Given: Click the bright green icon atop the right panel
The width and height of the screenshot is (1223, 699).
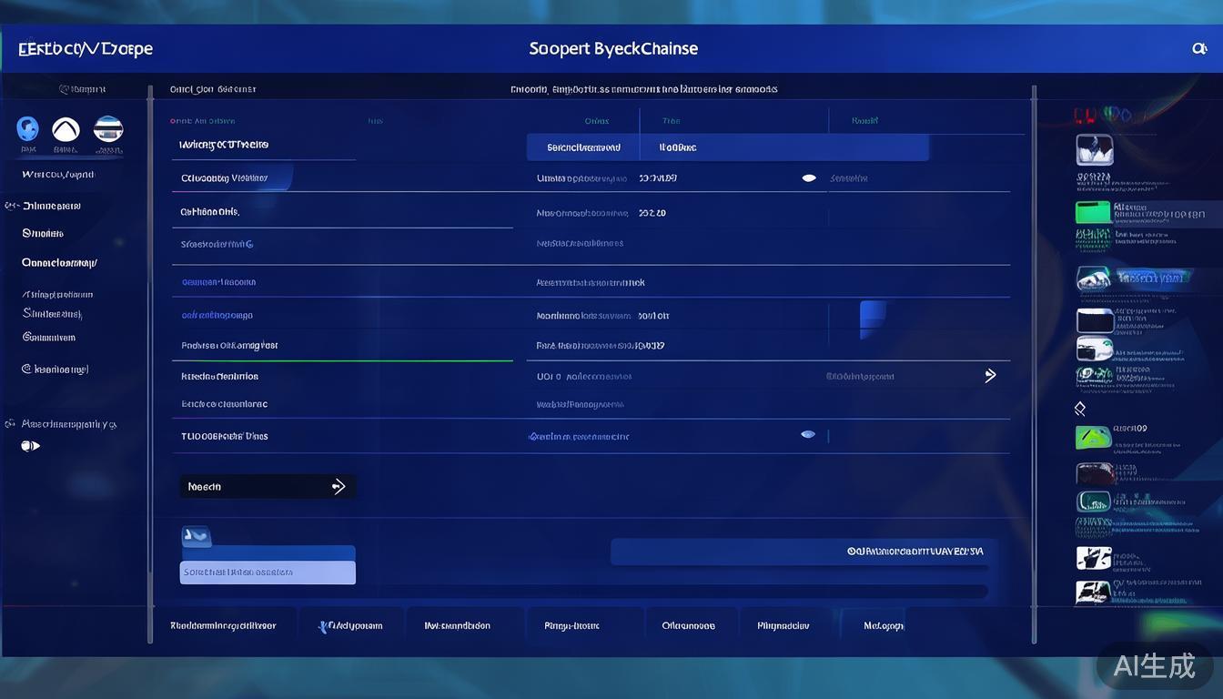Looking at the screenshot, I should [x=1093, y=212].
